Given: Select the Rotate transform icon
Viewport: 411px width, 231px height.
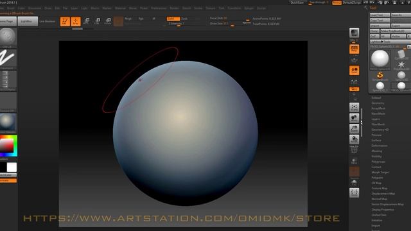Looking at the screenshot, I should click(x=108, y=21).
